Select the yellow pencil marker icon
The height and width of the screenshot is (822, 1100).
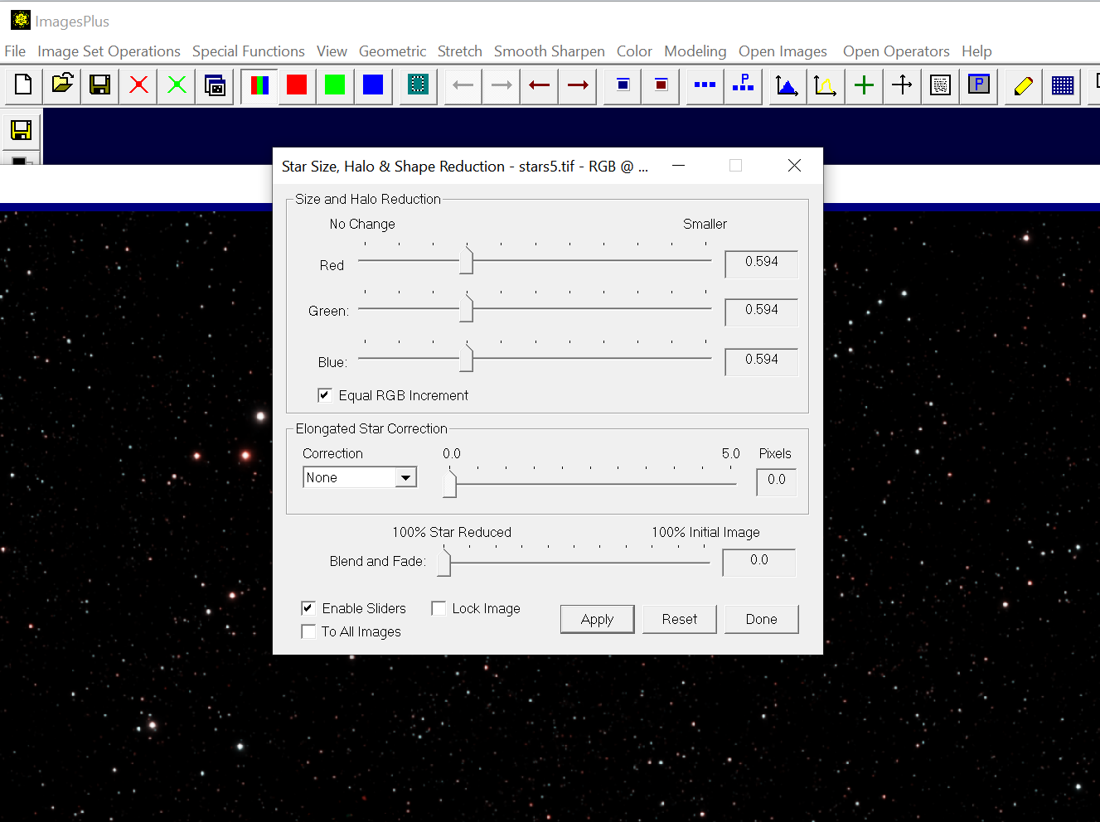coord(1024,85)
